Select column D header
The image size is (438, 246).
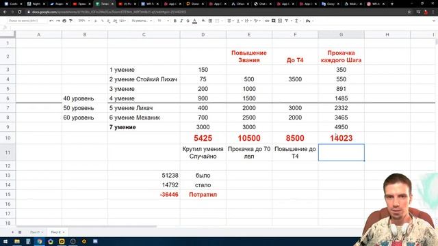tap(203, 35)
